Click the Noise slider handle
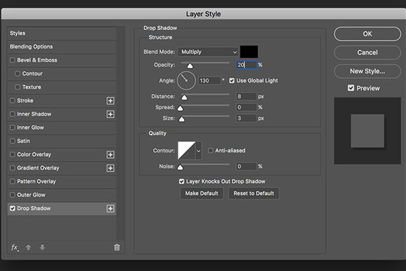The image size is (406, 271). point(180,167)
